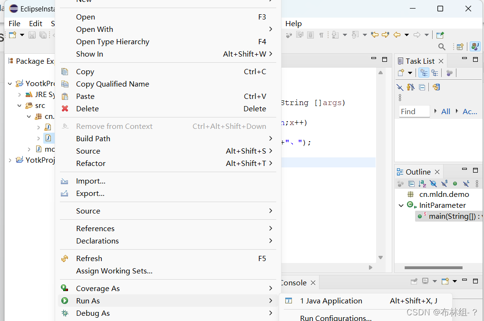
Task: Collapse InitParameter class in Outline
Action: point(401,205)
